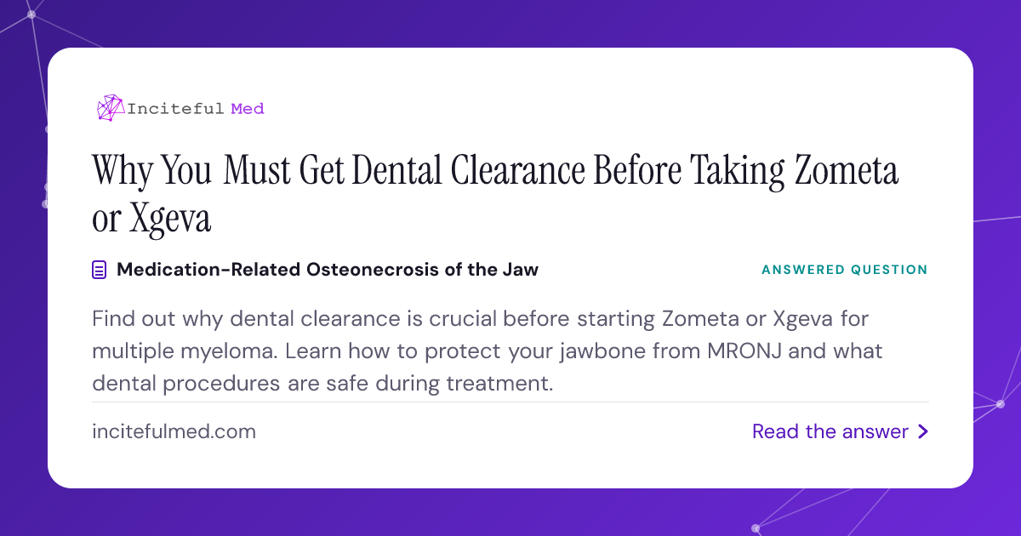Viewport: 1021px width, 536px height.
Task: Click the chevron arrow after Read the answer
Action: click(x=923, y=432)
